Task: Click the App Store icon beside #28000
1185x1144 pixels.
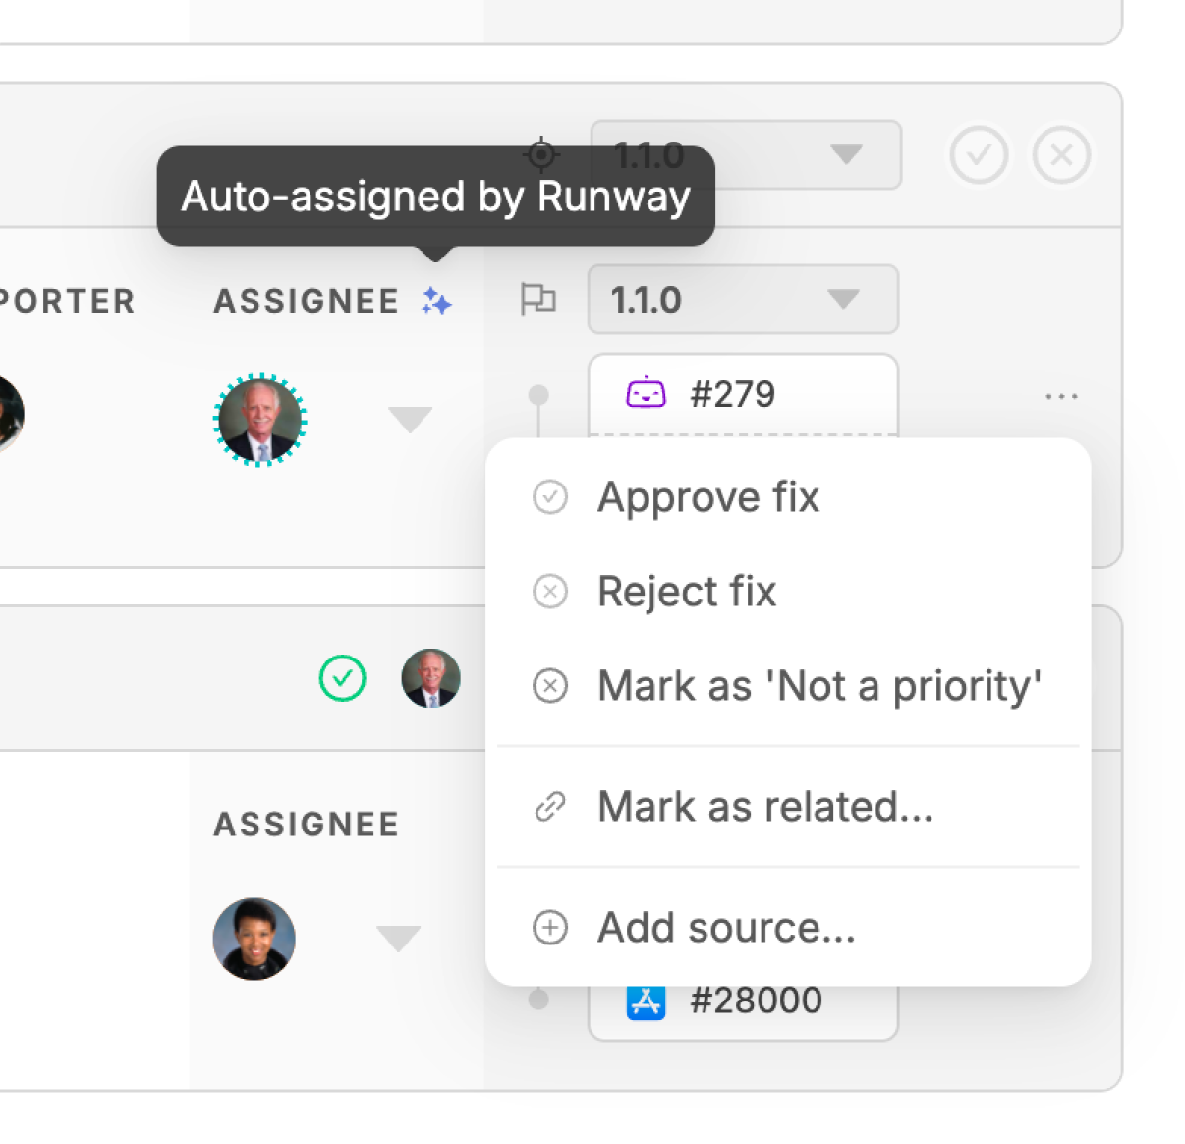Action: (x=646, y=1001)
